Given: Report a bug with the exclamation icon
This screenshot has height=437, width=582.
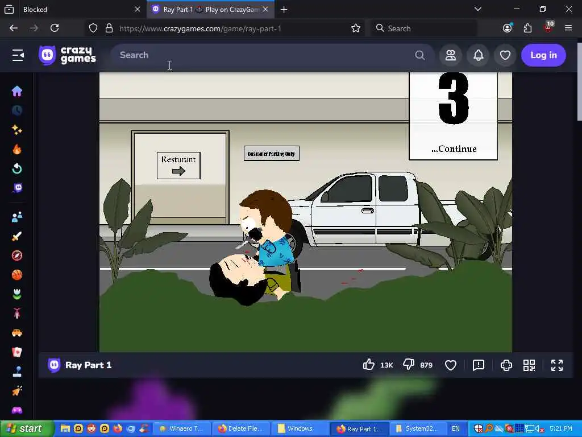Looking at the screenshot, I should [479, 365].
